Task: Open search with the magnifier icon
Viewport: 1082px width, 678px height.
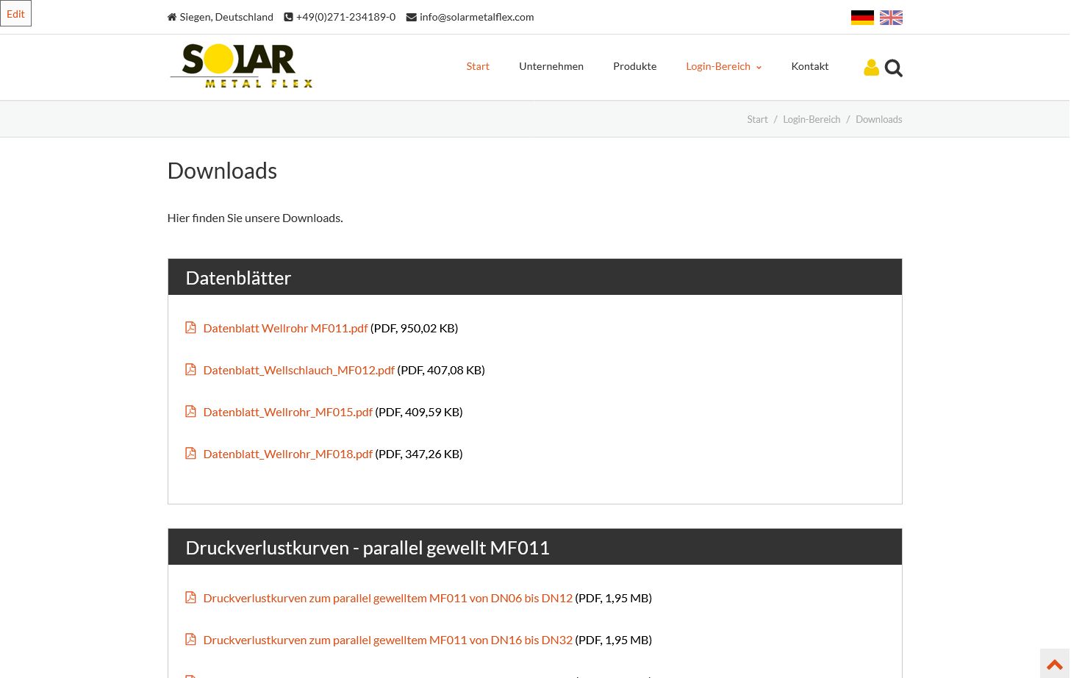Action: (x=894, y=68)
